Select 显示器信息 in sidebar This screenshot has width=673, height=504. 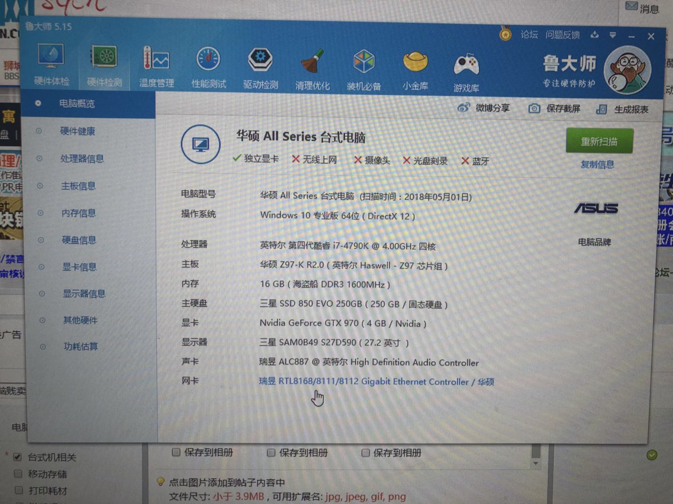tap(84, 294)
